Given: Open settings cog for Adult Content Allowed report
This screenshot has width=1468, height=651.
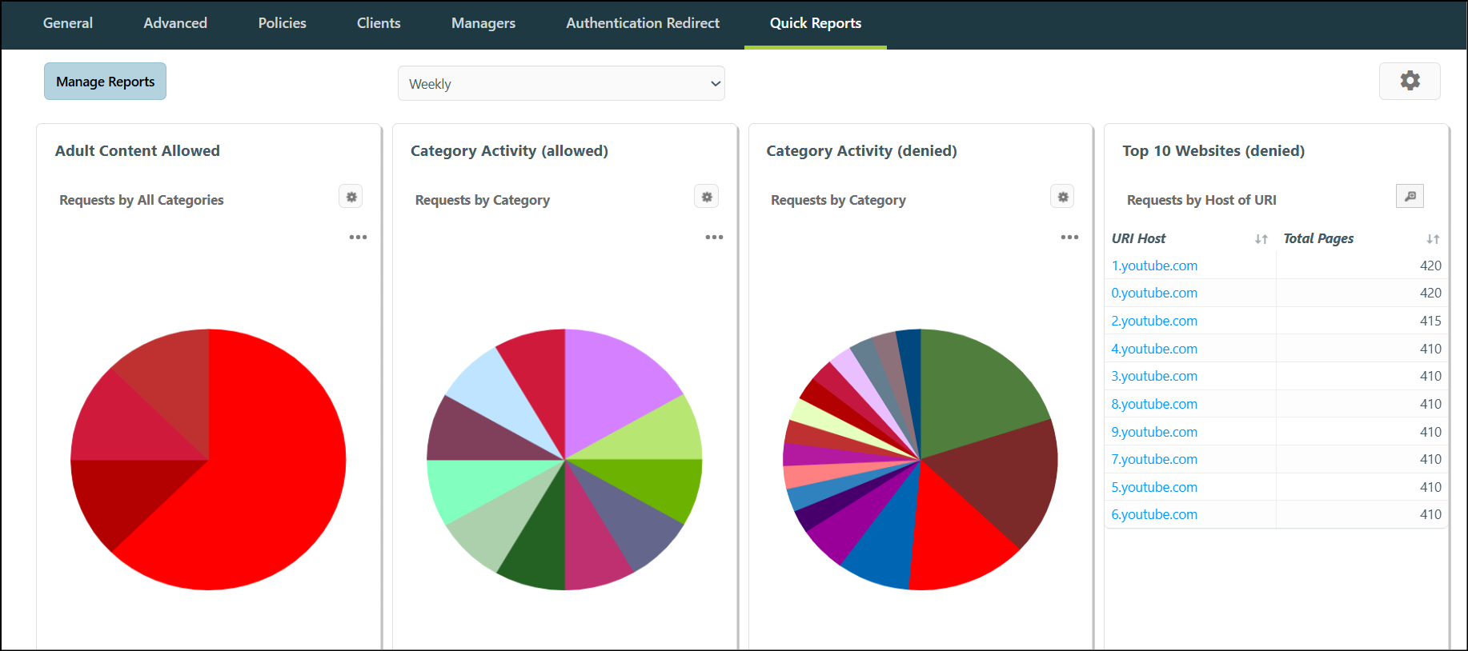Looking at the screenshot, I should [x=351, y=197].
